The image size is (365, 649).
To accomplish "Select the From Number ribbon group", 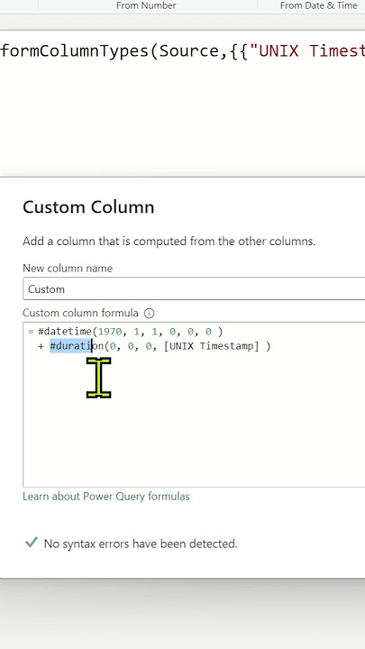I will tap(146, 5).
